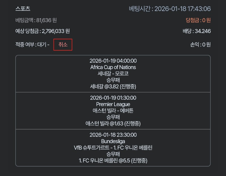Click the 애스턴 빌라 @1.63 selection line
Viewport: 226px width, 176px height.
click(x=113, y=124)
